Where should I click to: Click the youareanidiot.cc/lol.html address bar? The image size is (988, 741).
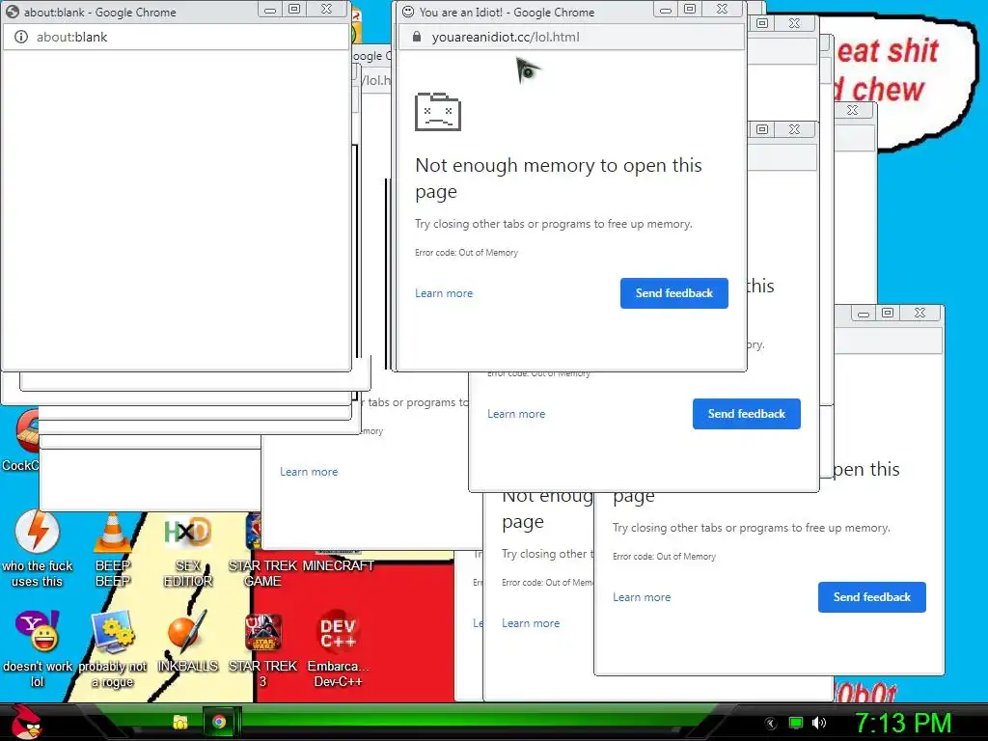[x=571, y=38]
